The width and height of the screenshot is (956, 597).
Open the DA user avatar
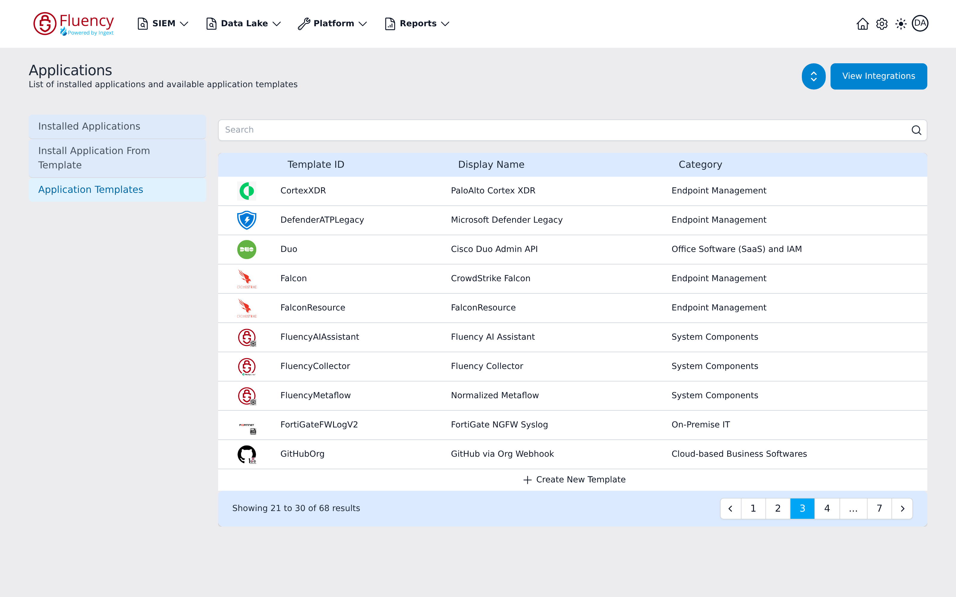pyautogui.click(x=920, y=23)
